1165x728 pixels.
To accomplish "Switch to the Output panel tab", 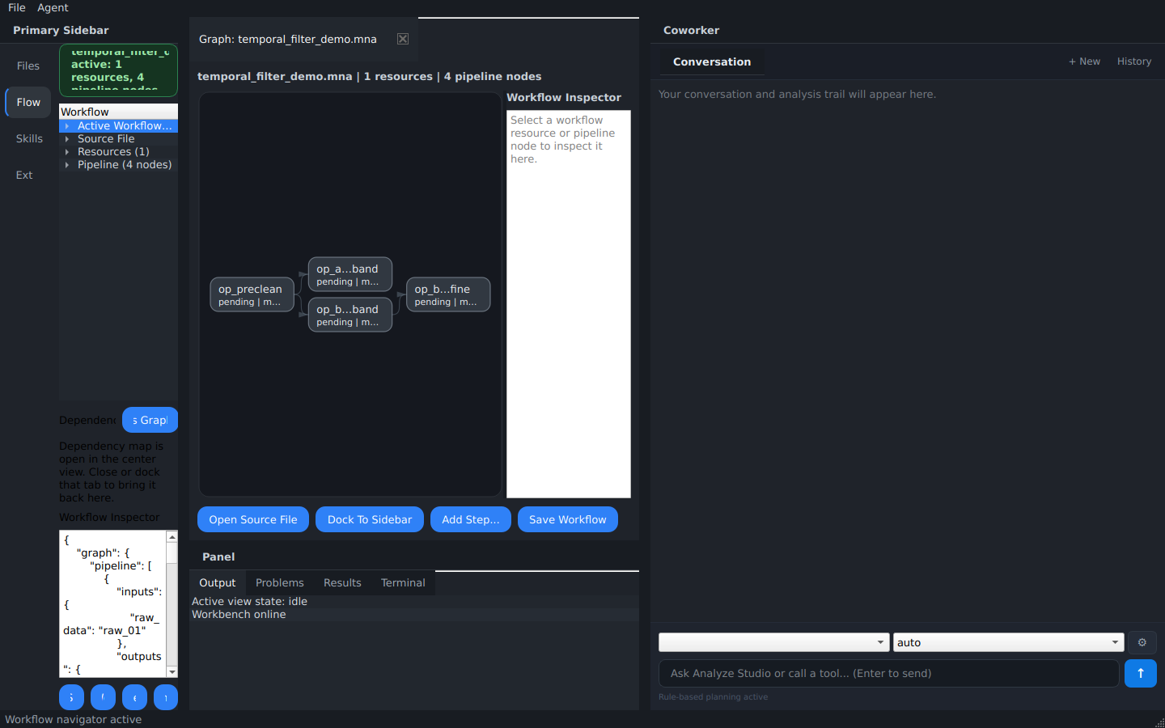I will pos(218,582).
